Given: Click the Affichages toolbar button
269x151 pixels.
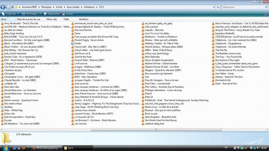Looking at the screenshot, I should [30, 14].
